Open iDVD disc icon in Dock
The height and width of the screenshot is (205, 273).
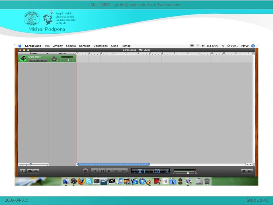tap(142, 181)
